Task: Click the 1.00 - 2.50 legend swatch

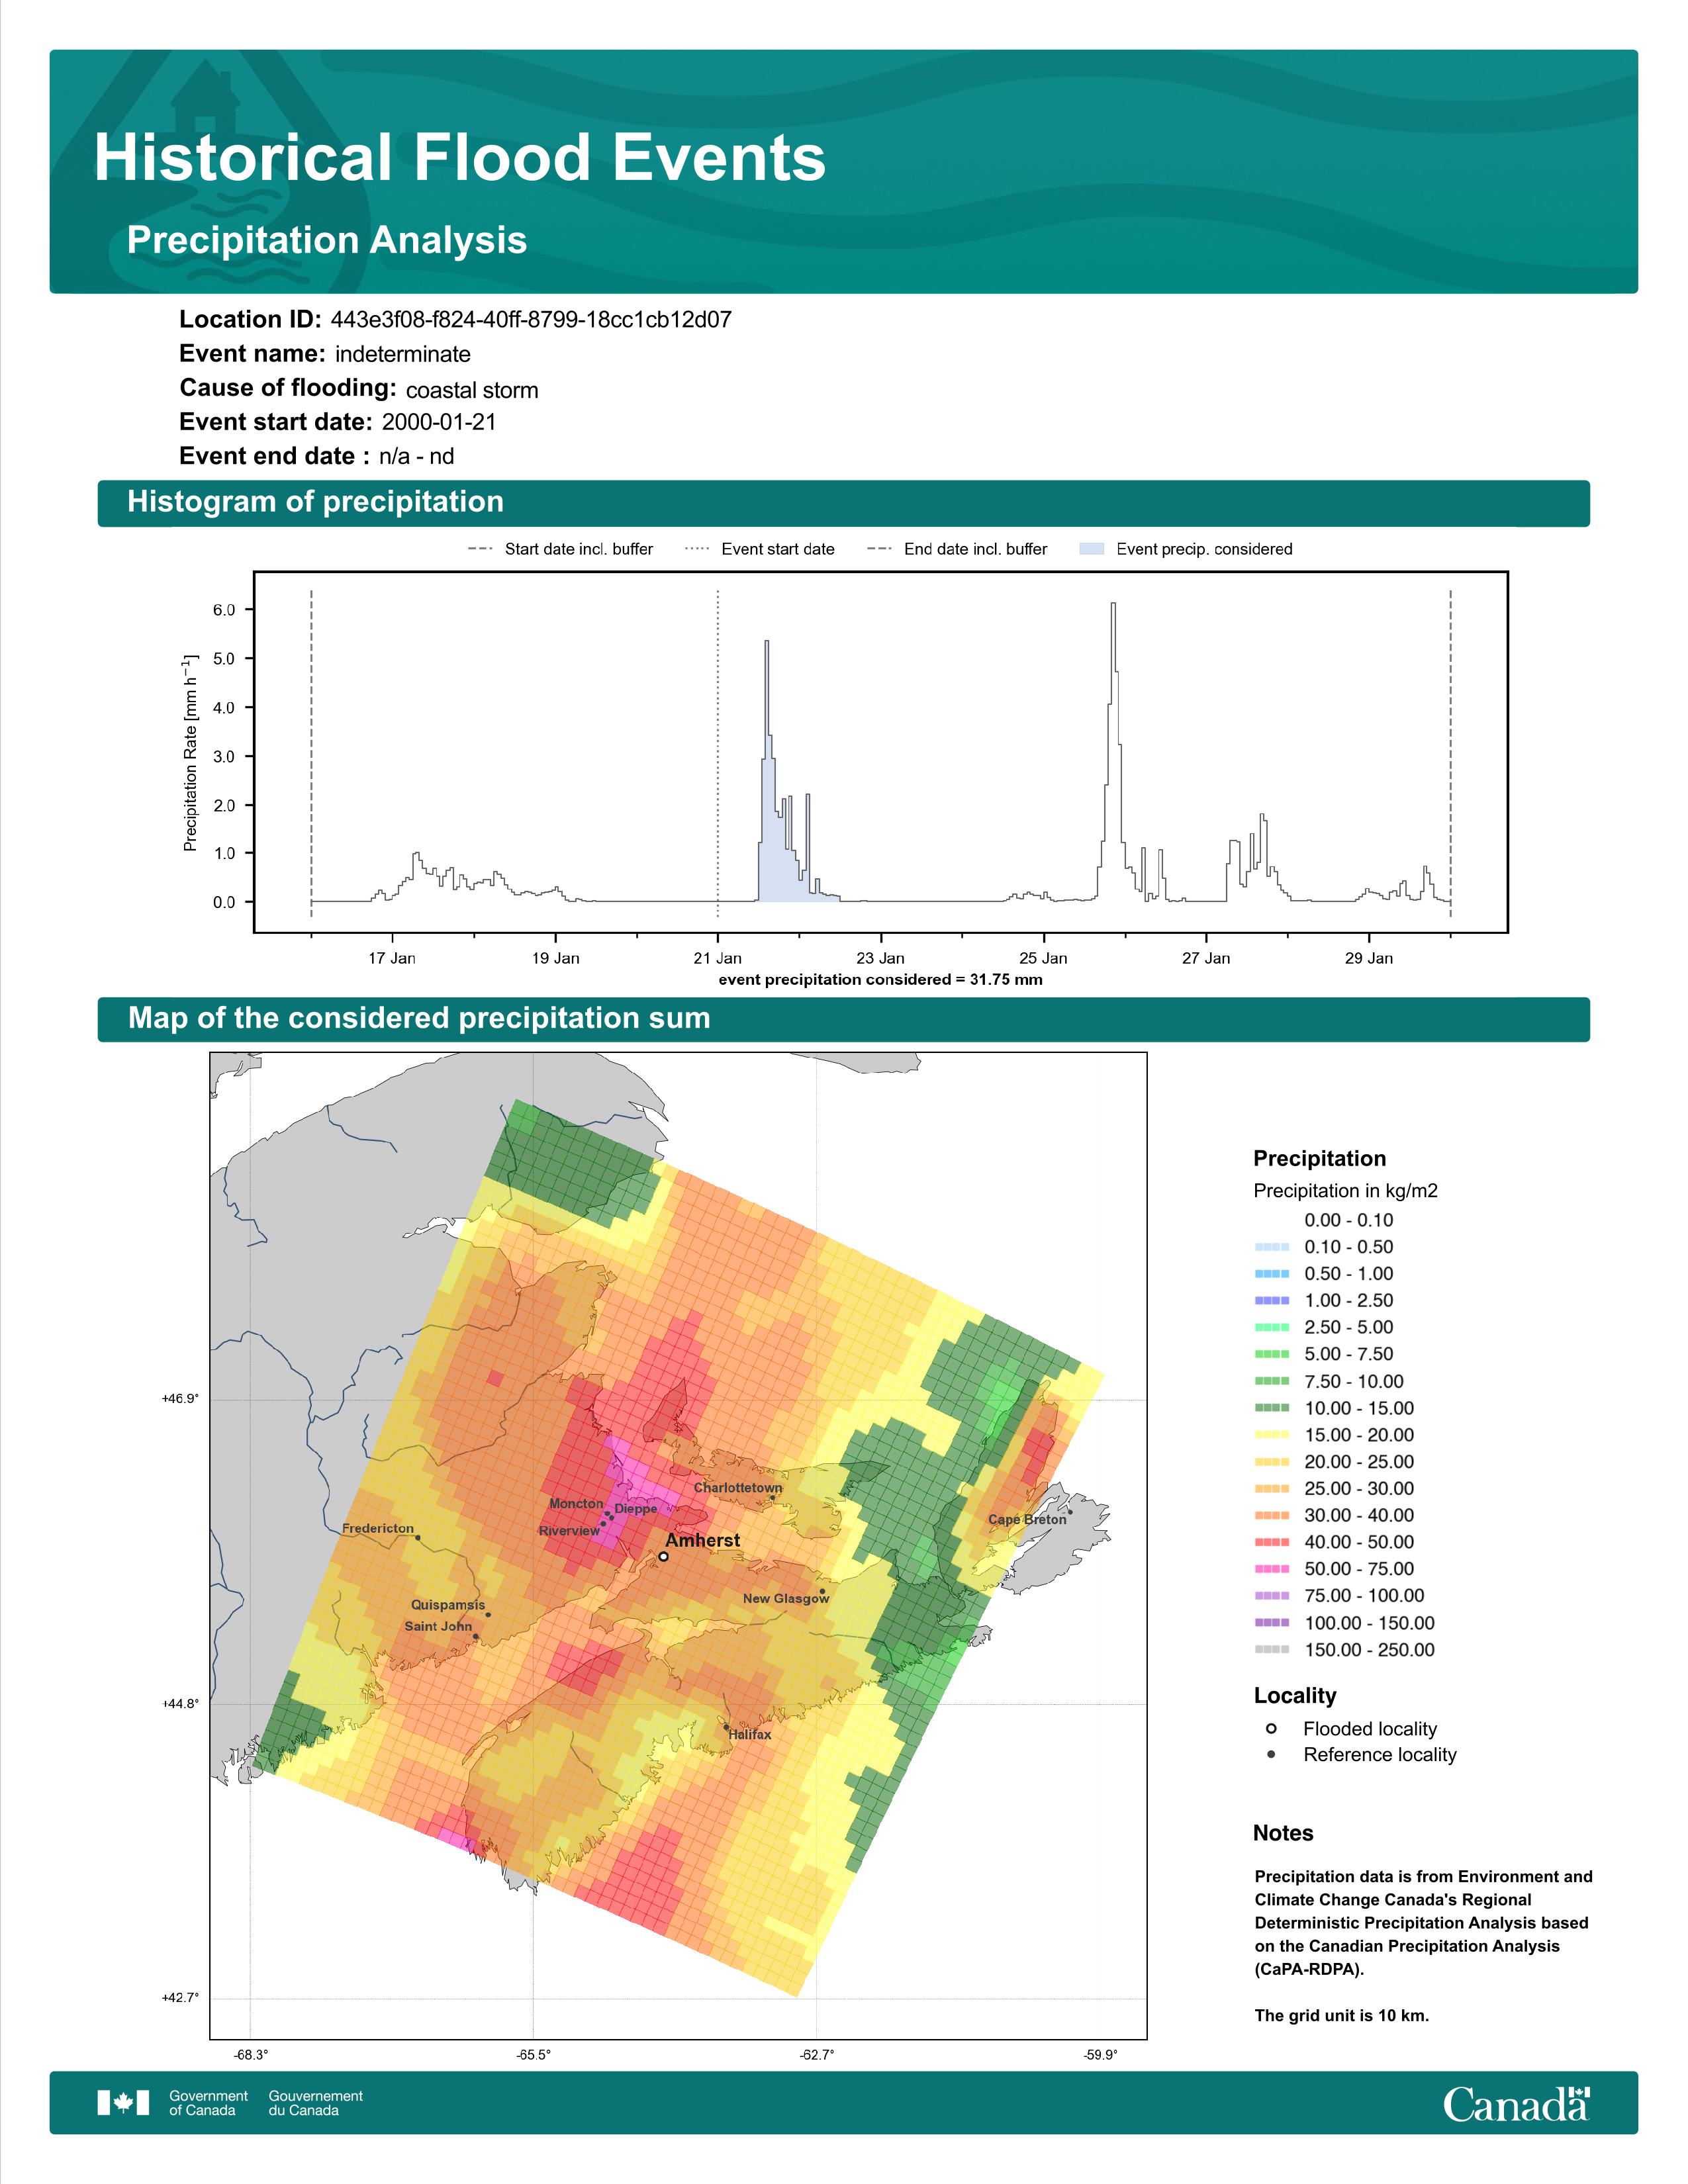Action: click(1271, 1301)
